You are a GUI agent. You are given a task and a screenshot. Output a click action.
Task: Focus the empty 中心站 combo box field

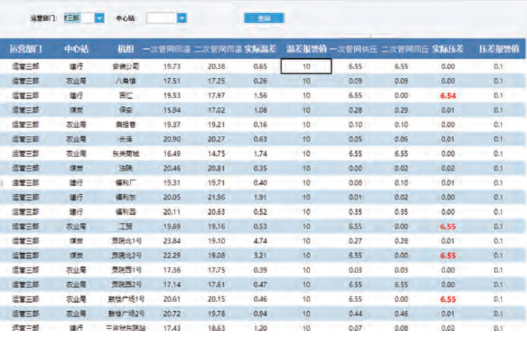[x=161, y=18]
